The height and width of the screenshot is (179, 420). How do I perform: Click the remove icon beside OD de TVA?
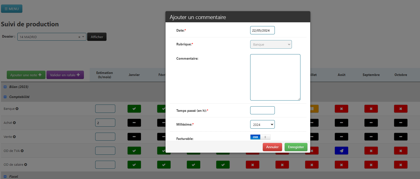(22, 151)
